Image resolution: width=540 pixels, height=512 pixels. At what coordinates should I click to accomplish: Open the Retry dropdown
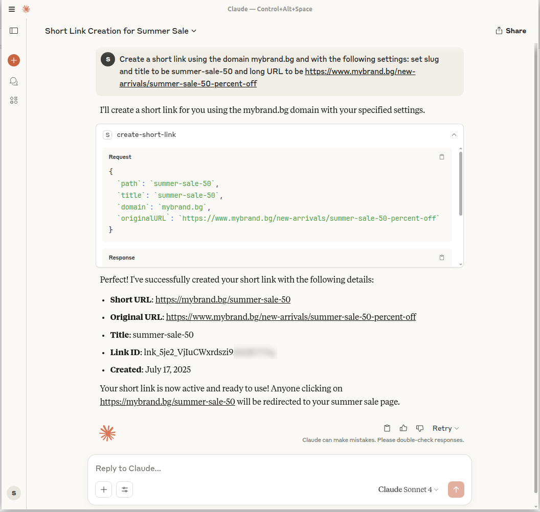445,428
